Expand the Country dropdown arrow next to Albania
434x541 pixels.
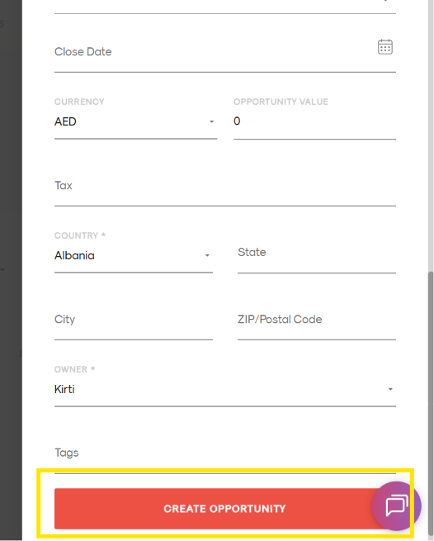click(207, 255)
